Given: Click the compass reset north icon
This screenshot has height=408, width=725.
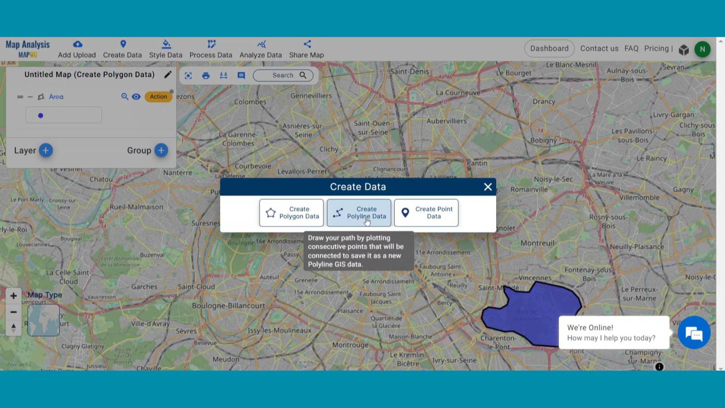Looking at the screenshot, I should (14, 327).
